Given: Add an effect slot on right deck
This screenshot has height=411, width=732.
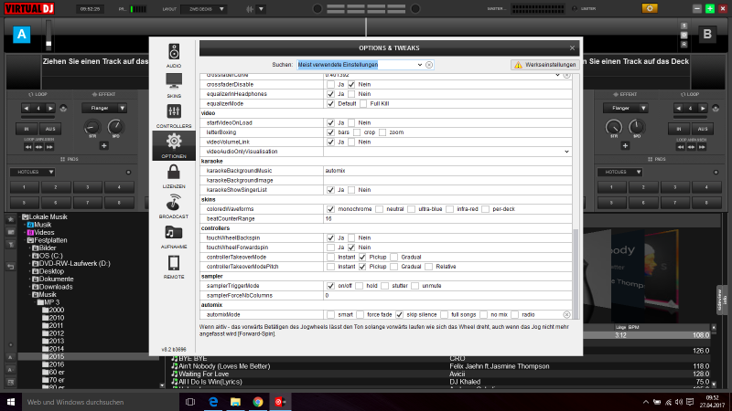Looking at the screenshot, I should (625, 146).
